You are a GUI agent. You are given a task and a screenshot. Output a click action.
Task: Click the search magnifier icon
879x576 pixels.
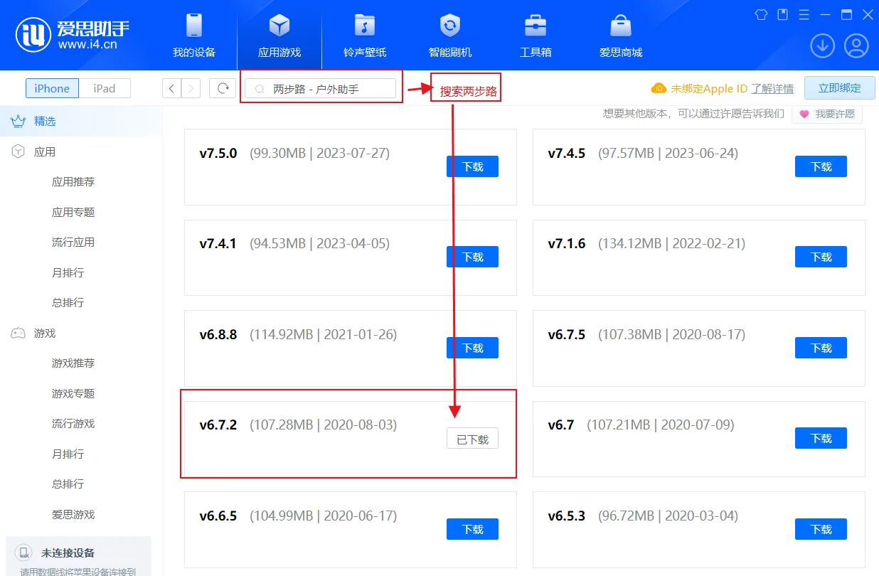(260, 89)
